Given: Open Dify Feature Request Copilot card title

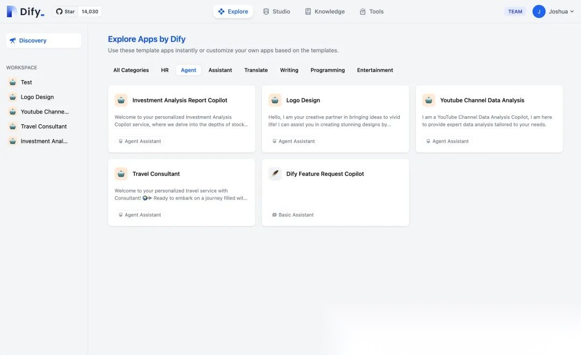Looking at the screenshot, I should pyautogui.click(x=325, y=174).
